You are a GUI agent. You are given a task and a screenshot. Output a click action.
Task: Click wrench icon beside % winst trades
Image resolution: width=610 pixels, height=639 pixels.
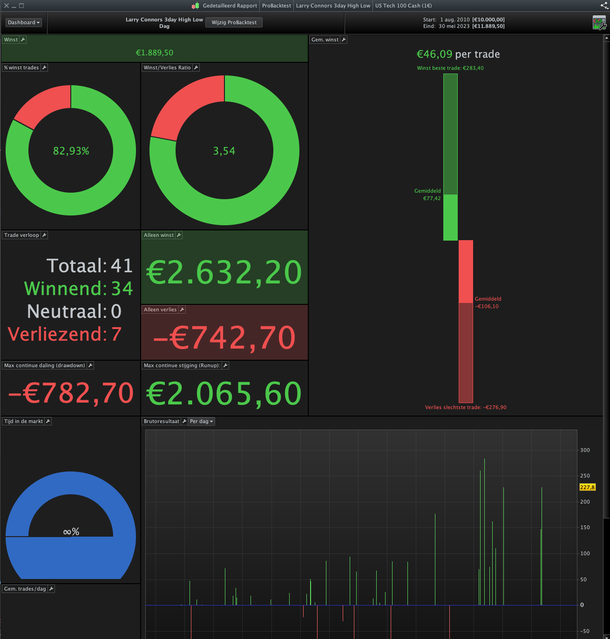44,67
